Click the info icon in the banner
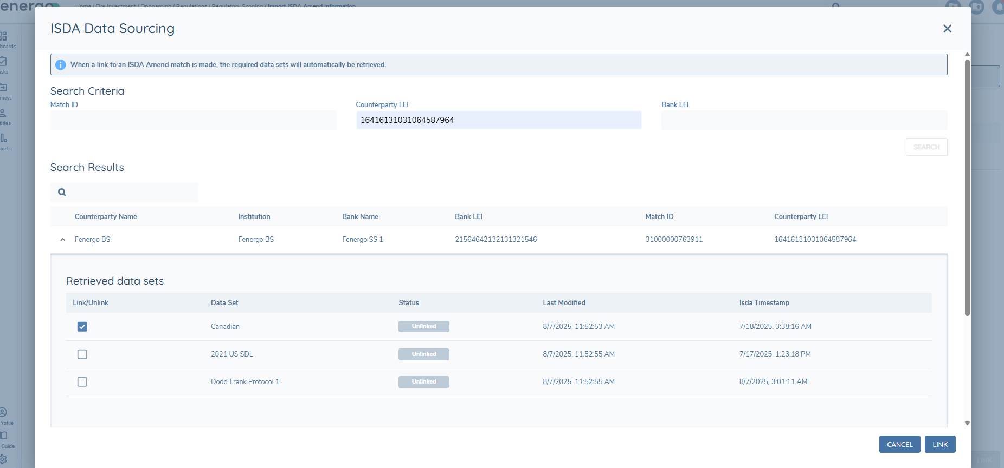Viewport: 1004px width, 468px height. tap(61, 65)
